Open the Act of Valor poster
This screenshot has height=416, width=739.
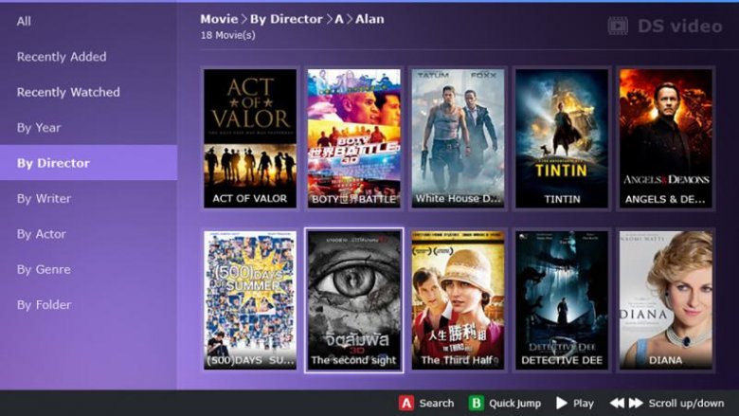point(250,138)
